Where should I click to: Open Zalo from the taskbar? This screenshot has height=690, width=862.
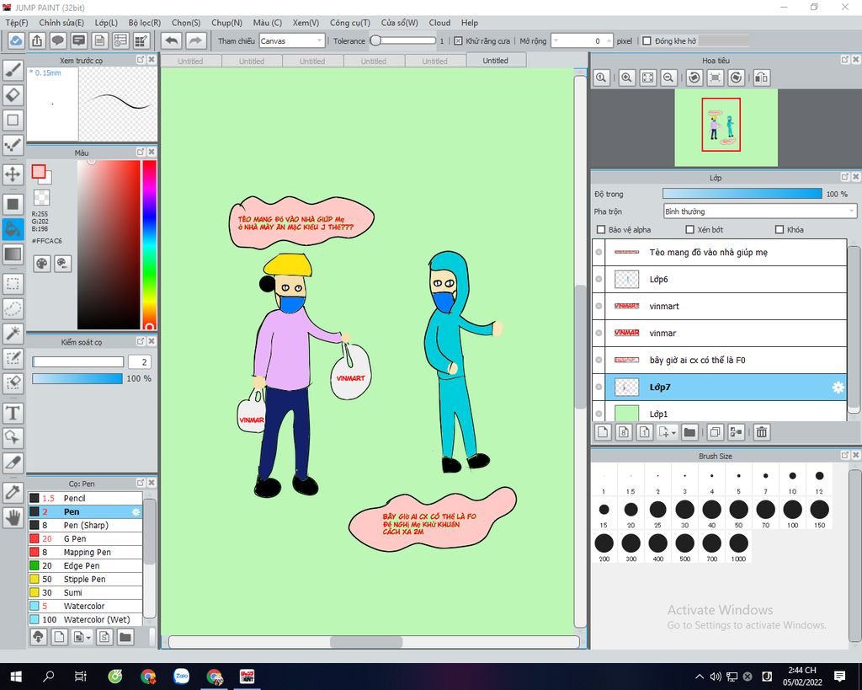tap(182, 677)
